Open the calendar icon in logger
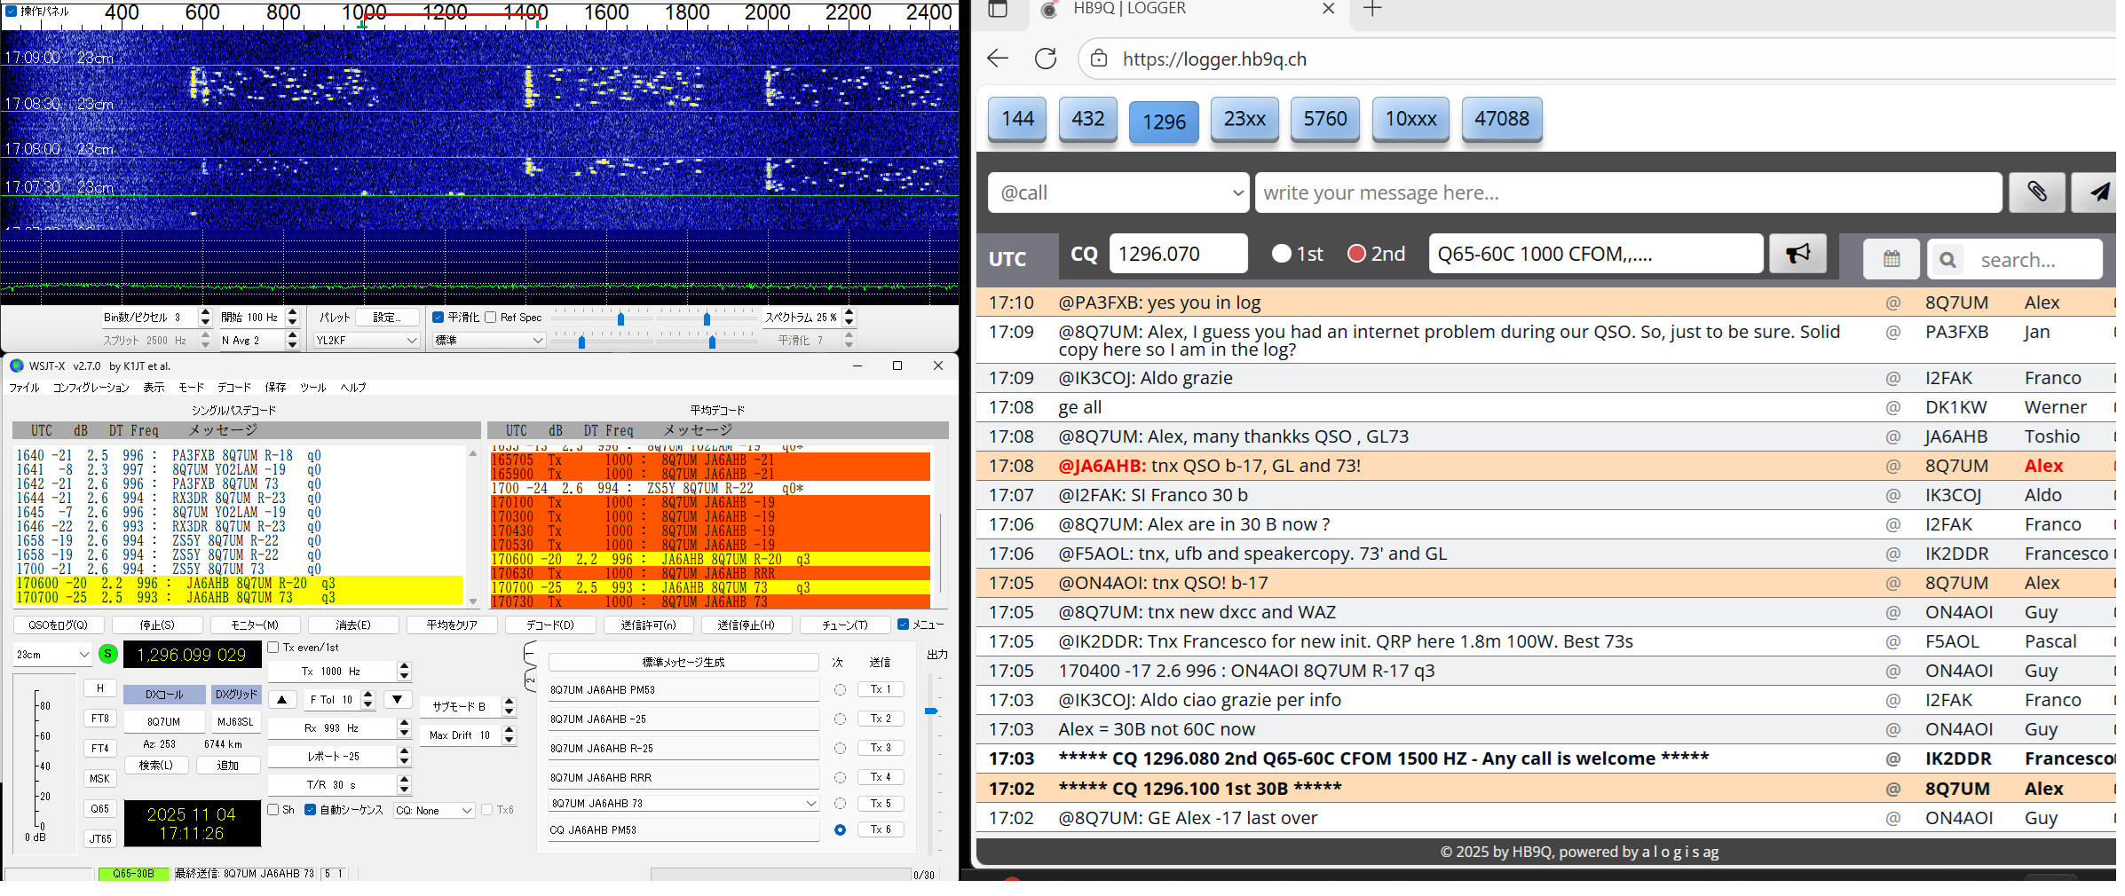This screenshot has height=896, width=2125. click(1891, 259)
